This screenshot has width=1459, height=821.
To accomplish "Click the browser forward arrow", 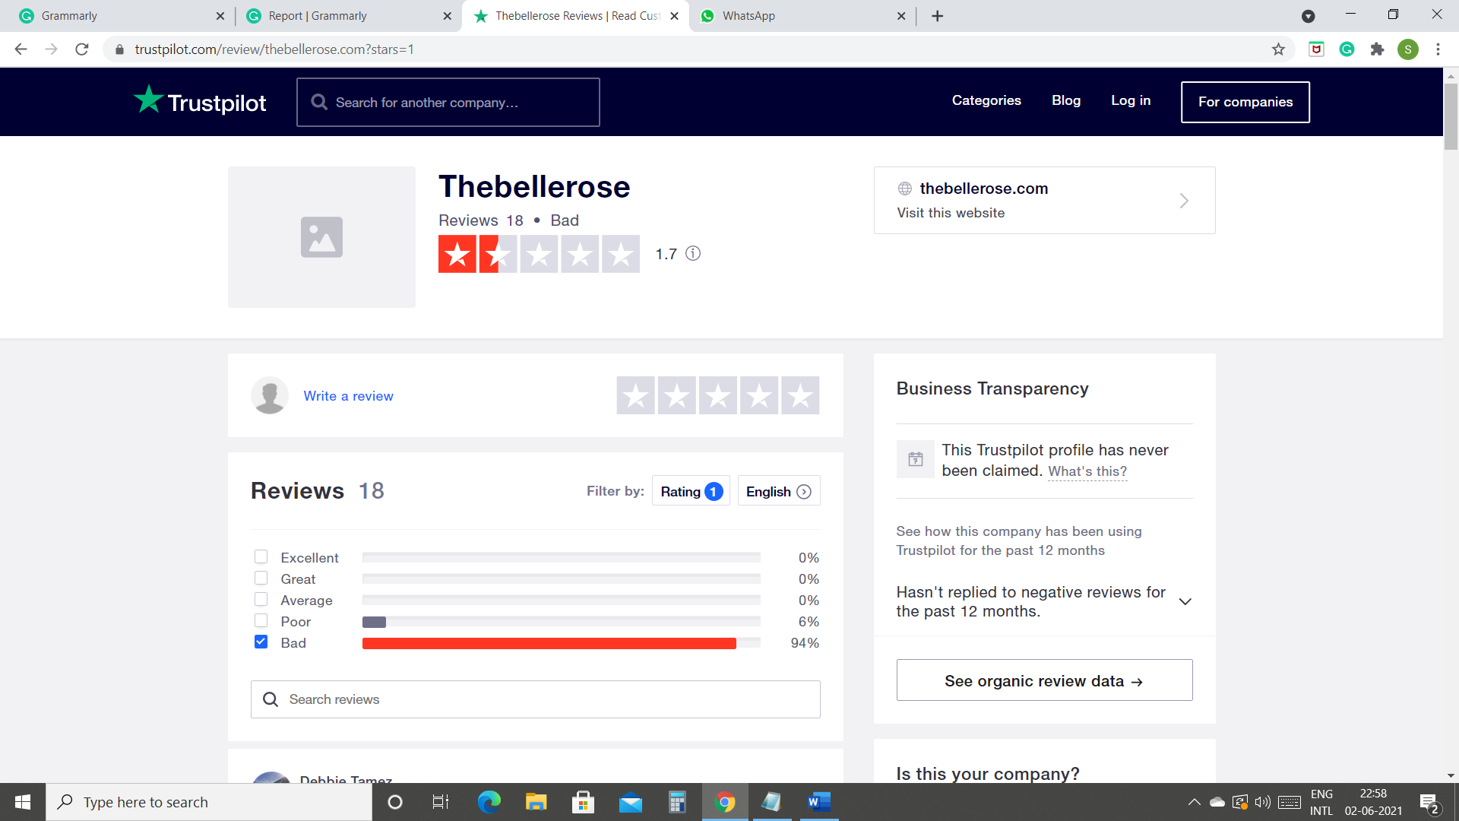I will pyautogui.click(x=51, y=49).
